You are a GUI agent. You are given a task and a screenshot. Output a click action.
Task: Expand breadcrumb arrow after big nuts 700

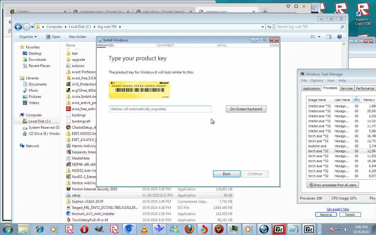click(120, 27)
